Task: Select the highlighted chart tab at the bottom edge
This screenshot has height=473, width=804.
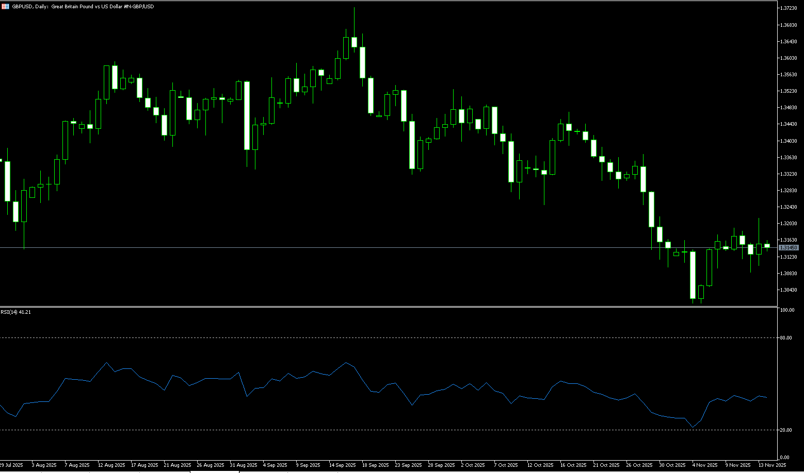Action: [215, 471]
